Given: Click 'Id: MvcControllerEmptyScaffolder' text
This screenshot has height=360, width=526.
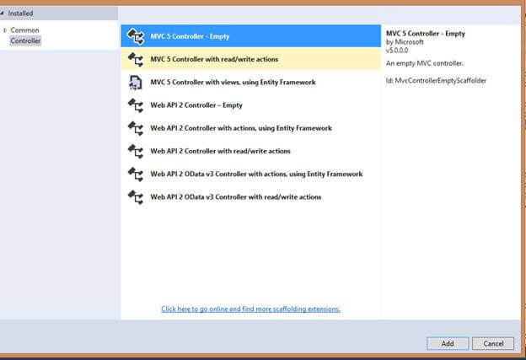Looking at the screenshot, I should (436, 81).
